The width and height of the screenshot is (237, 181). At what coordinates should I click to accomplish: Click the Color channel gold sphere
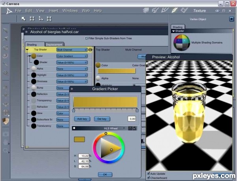(34, 56)
